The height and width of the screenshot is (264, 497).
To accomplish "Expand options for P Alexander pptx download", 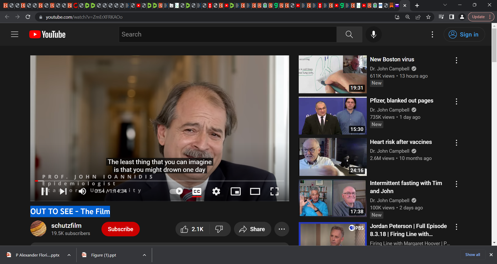I will pyautogui.click(x=69, y=255).
